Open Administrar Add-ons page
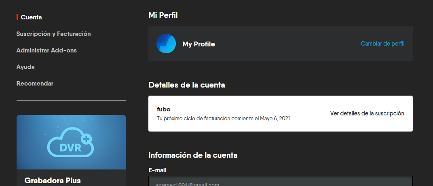 46,50
